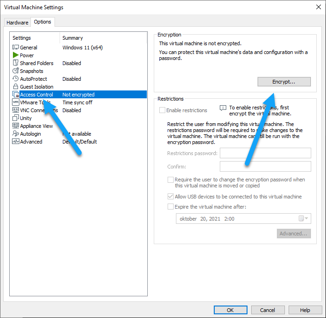Viewport: 326px width, 318px height.
Task: Click the VNC Connections icon
Action: [x=16, y=110]
